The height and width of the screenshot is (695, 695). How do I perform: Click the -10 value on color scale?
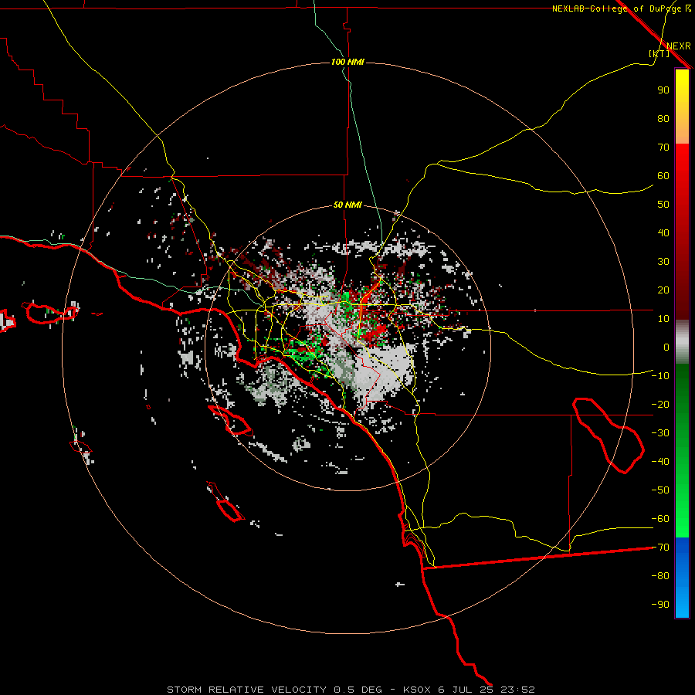[660, 376]
